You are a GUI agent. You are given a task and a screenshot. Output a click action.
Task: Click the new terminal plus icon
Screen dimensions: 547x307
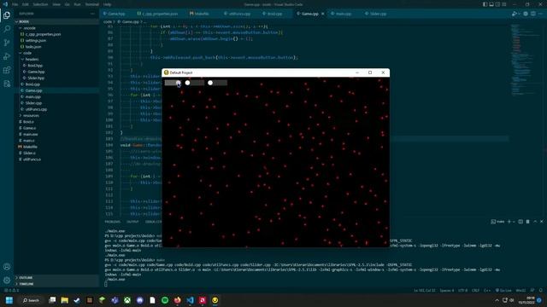(x=509, y=222)
